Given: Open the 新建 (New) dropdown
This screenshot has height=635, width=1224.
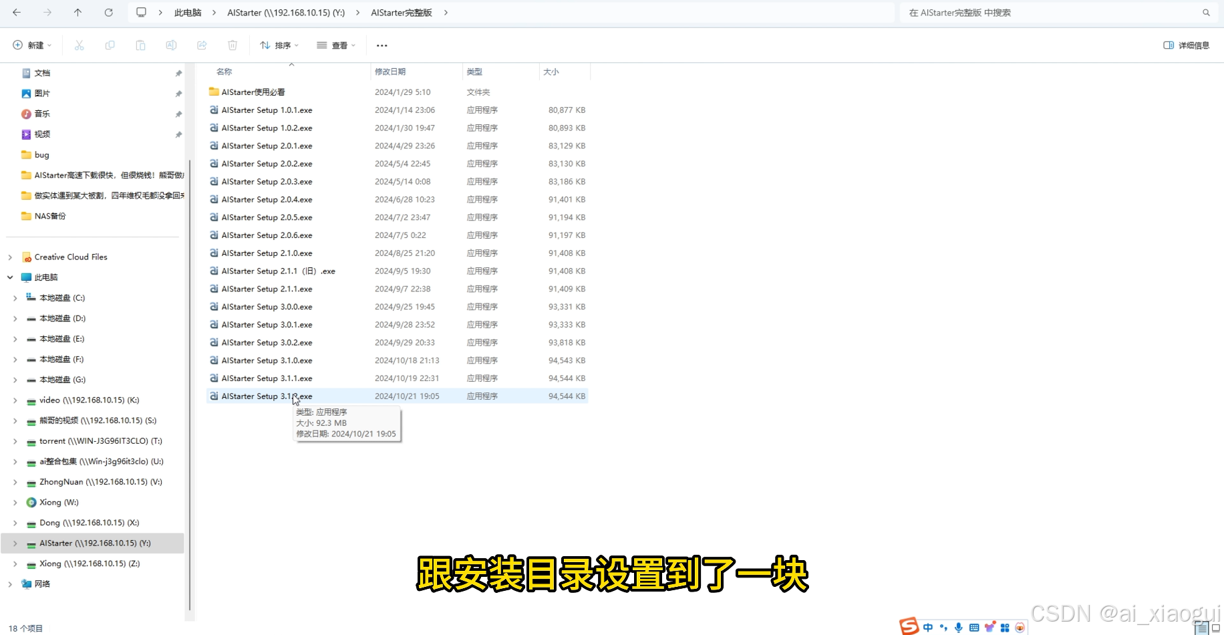Looking at the screenshot, I should [x=32, y=45].
